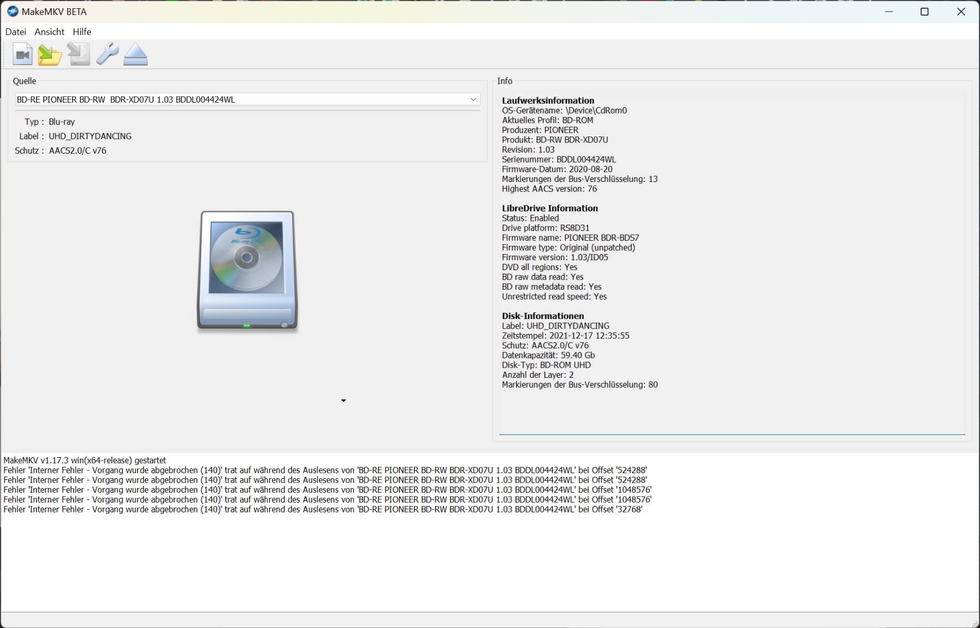
Task: Select the label UHD_DIRTYDANCING in Quelle panel
Action: click(90, 136)
